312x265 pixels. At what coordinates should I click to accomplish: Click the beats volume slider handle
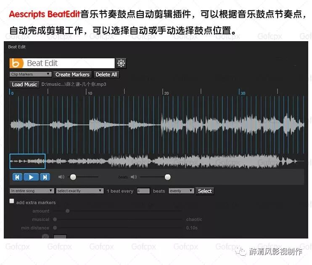[x=168, y=177]
